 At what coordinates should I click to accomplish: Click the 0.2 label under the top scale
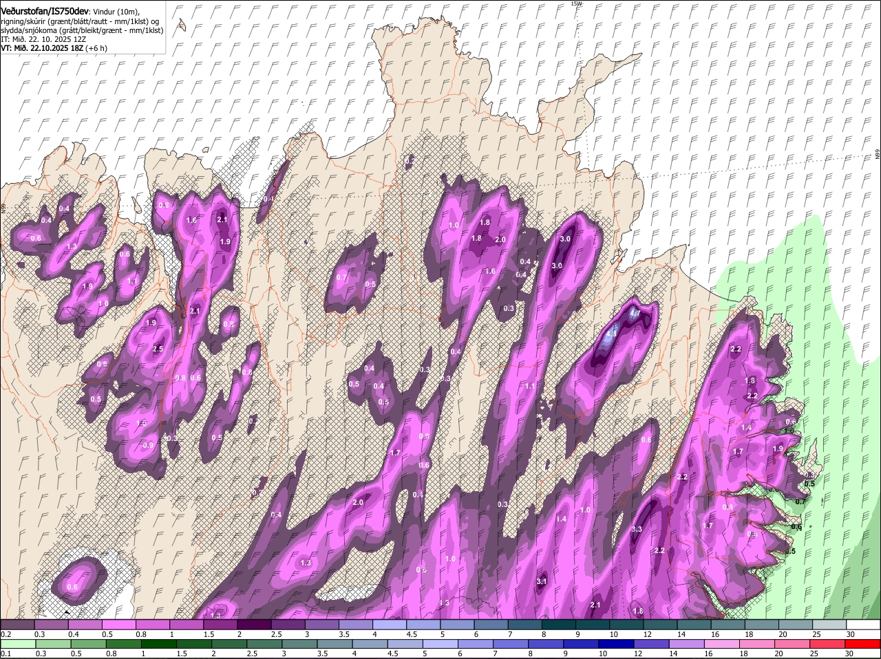[x=6, y=634]
